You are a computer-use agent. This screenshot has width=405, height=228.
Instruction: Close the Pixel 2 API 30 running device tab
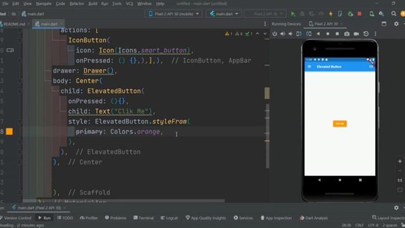pos(342,24)
